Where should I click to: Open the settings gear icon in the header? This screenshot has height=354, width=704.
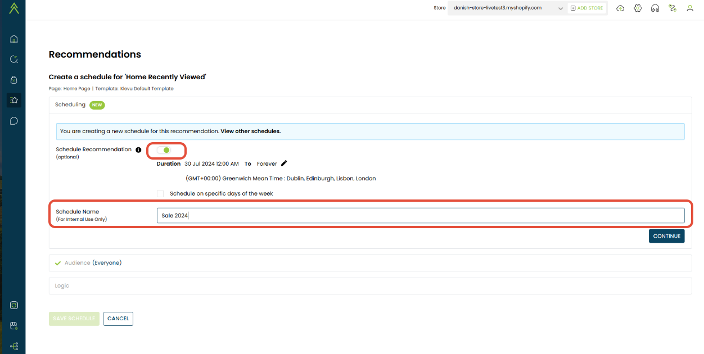point(638,8)
